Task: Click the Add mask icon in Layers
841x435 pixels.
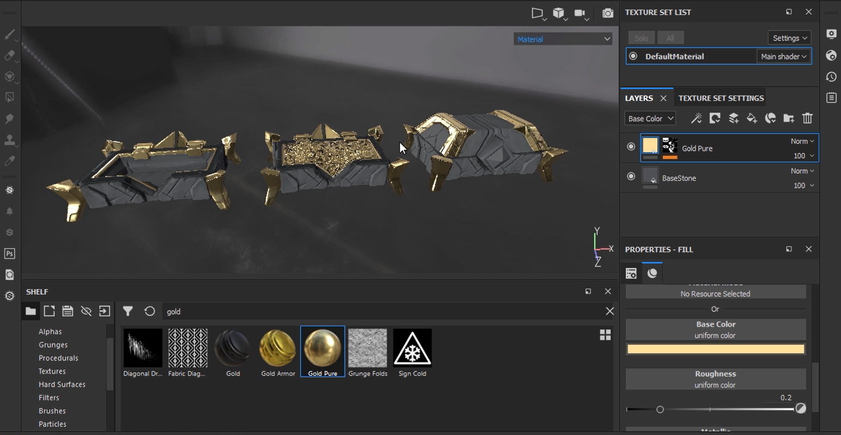Action: 715,118
